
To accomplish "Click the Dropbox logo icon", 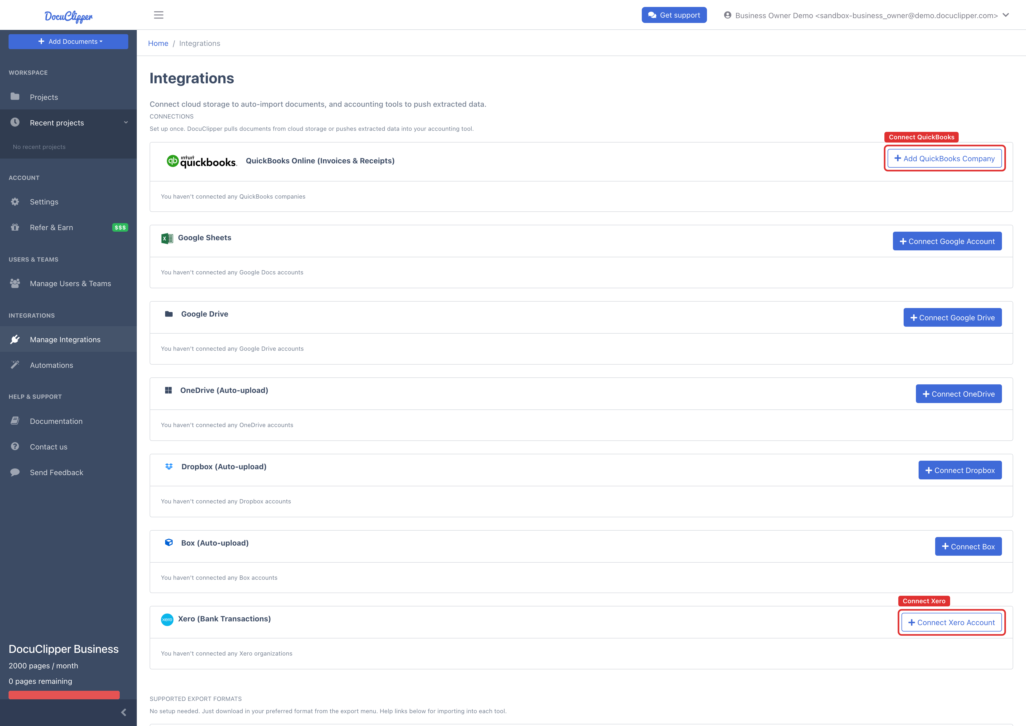I will click(x=169, y=466).
